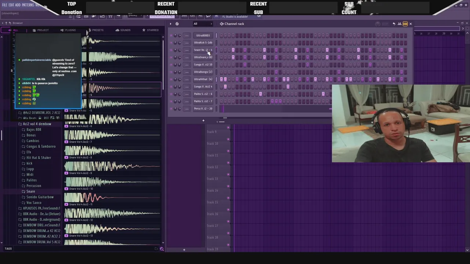This screenshot has width=470, height=264.
Task: Click mixer track selector of UltraHithat
Action: [x=187, y=80]
